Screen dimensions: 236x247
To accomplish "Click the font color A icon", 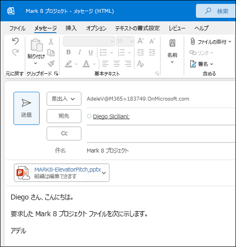I will (x=86, y=64).
